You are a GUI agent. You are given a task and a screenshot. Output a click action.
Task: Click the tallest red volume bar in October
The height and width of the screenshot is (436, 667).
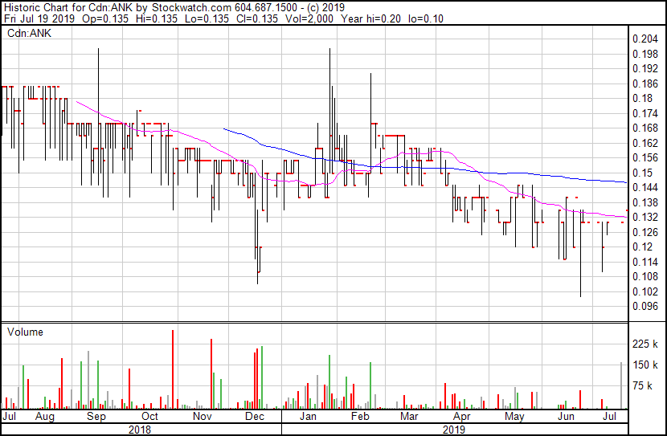173,369
